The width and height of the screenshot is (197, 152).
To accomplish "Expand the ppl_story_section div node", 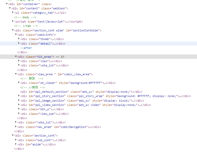I will pyautogui.click(x=19, y=96).
